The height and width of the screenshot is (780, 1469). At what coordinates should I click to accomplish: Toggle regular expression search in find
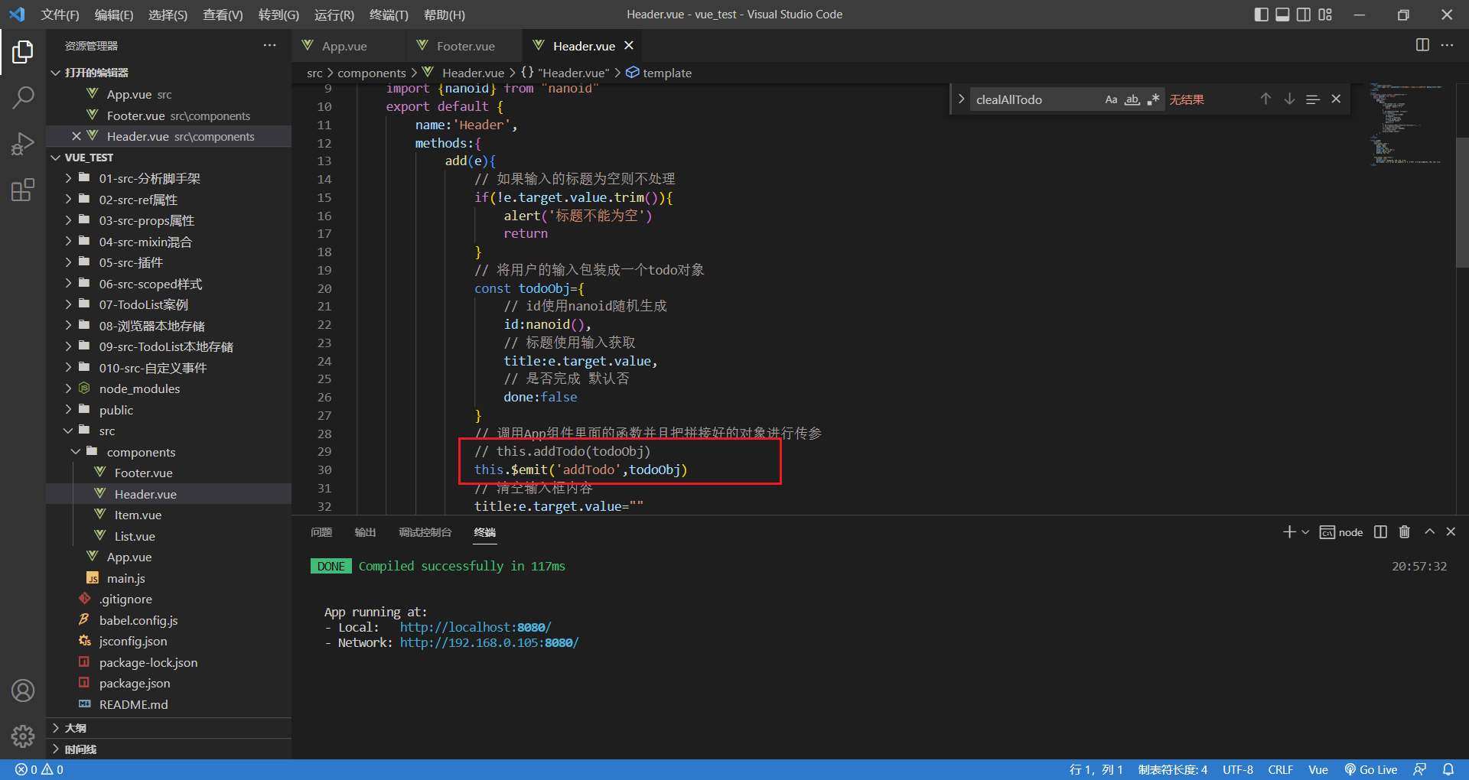1153,99
